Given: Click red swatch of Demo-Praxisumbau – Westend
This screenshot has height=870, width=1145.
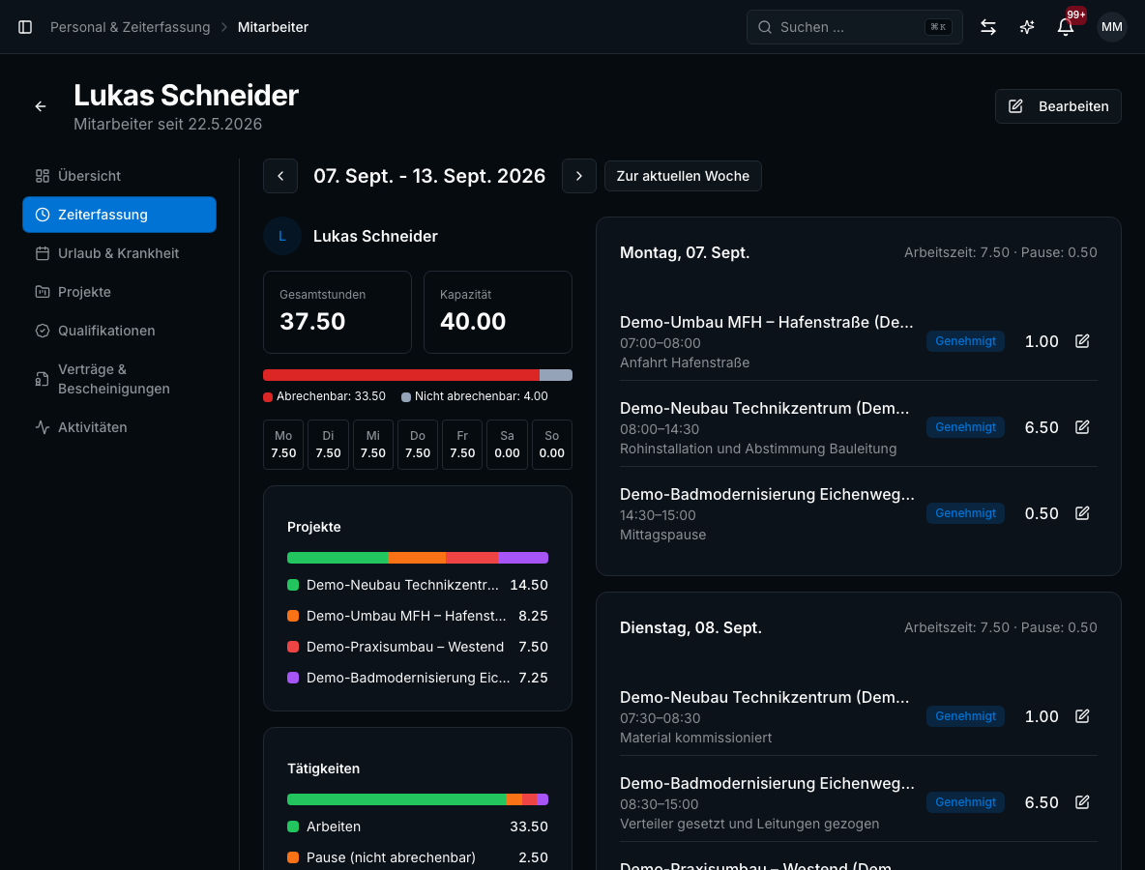Looking at the screenshot, I should click(293, 647).
